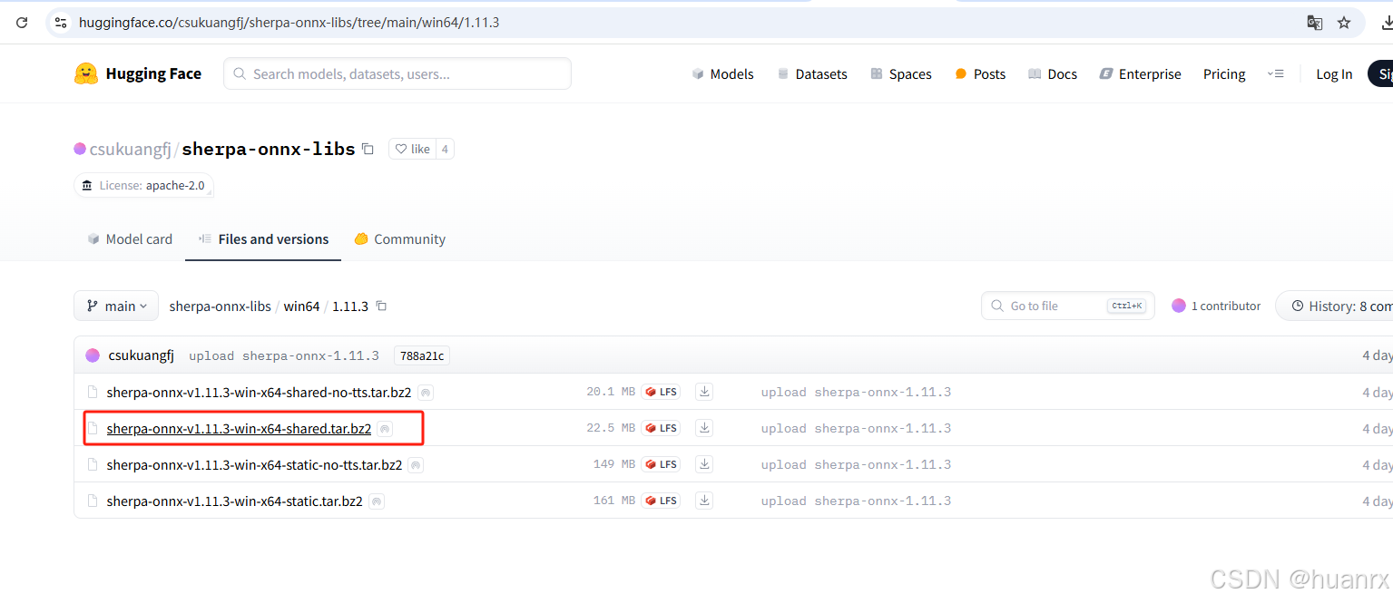Click the file icon of shared-no-tts.tar.bz2 row
The width and height of the screenshot is (1393, 603).
92,393
